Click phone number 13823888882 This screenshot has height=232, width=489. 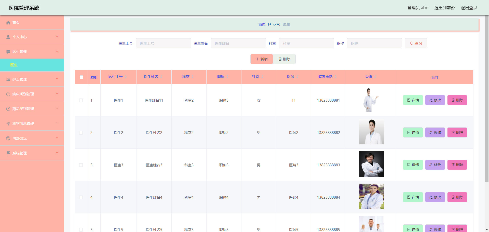point(328,133)
